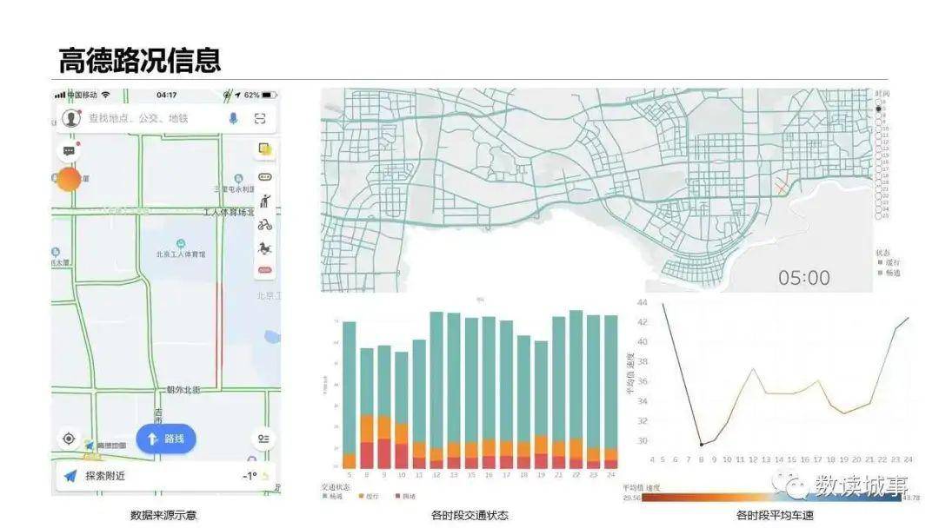Viewport: 939px width, 528px height.
Task: Click the 数据来源示意 caption
Action: coord(163,515)
